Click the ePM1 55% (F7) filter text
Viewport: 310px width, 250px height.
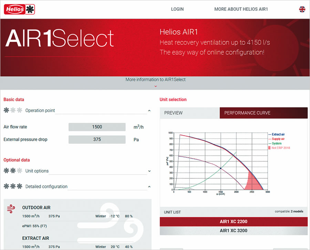[34, 226]
